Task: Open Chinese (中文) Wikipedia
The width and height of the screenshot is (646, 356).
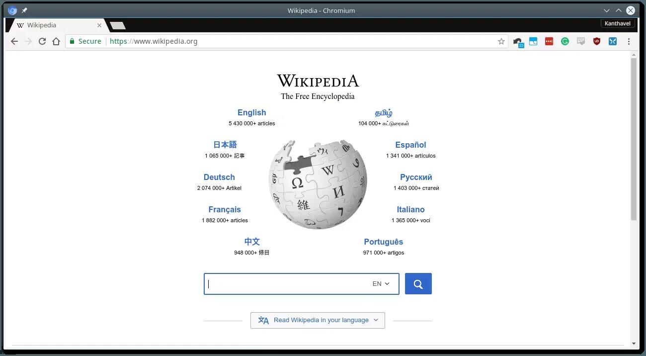Action: (252, 242)
